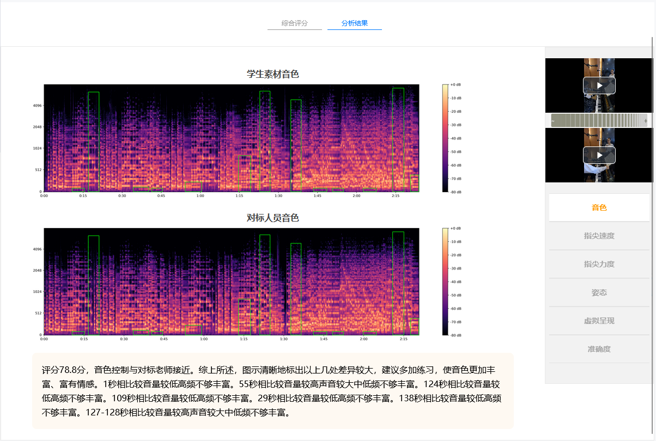
Task: Click the dB color scale beside reference spectrogram
Action: (x=445, y=281)
